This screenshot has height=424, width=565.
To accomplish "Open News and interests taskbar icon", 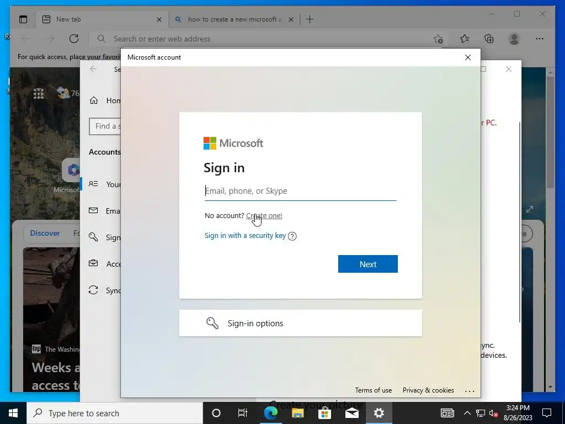I will tap(447, 413).
